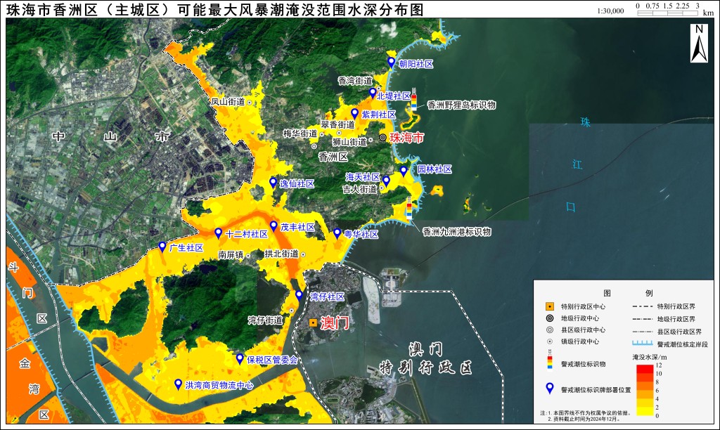The width and height of the screenshot is (720, 430).
Task: Click the 淹没水深/m legend heading
Action: (649, 356)
